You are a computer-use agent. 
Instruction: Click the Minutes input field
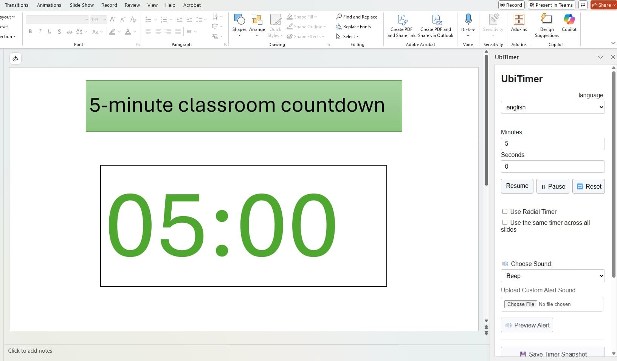[553, 144]
